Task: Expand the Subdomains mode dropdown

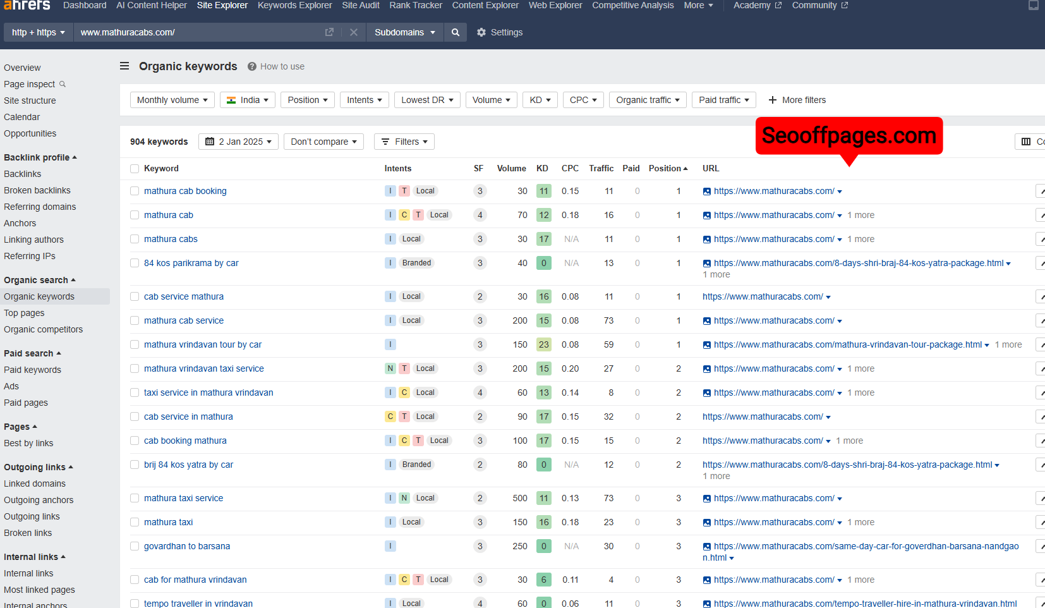Action: [x=404, y=32]
